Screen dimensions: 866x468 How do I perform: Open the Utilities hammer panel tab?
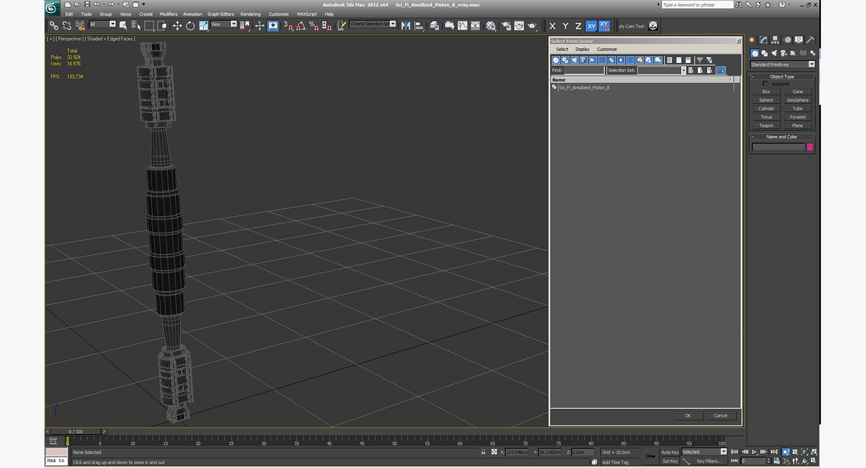click(810, 40)
